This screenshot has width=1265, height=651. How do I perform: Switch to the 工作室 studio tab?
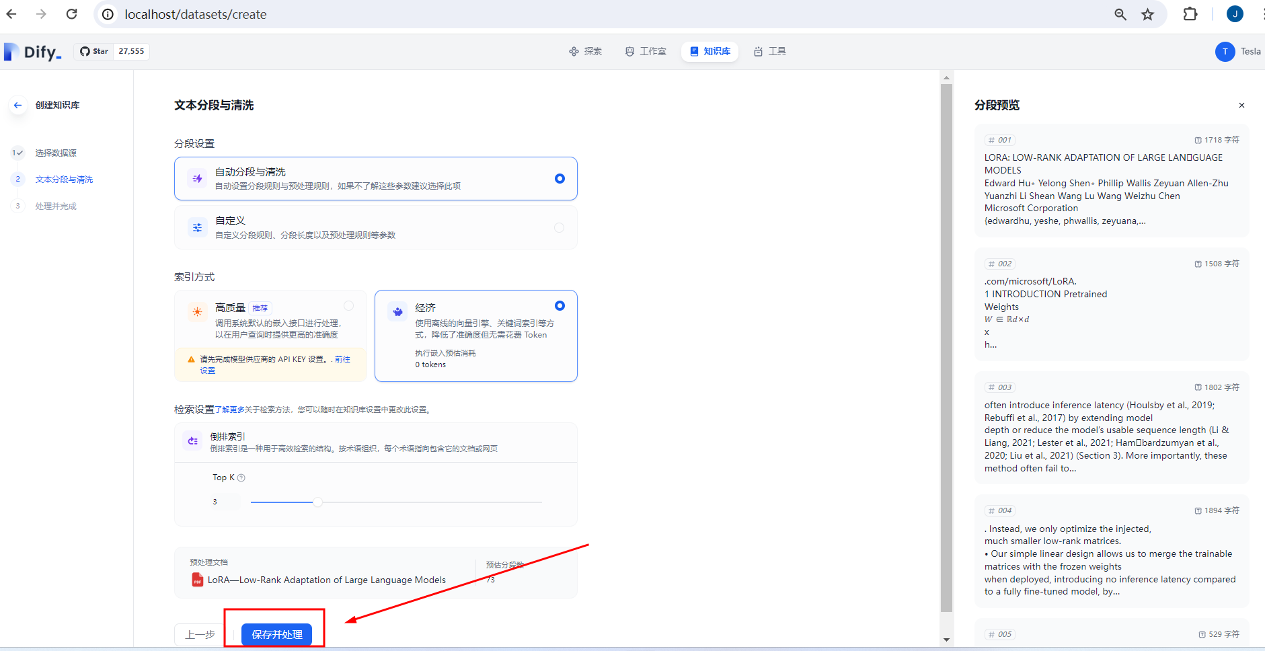click(646, 51)
